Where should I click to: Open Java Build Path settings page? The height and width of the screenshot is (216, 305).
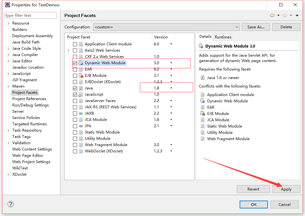click(x=26, y=42)
